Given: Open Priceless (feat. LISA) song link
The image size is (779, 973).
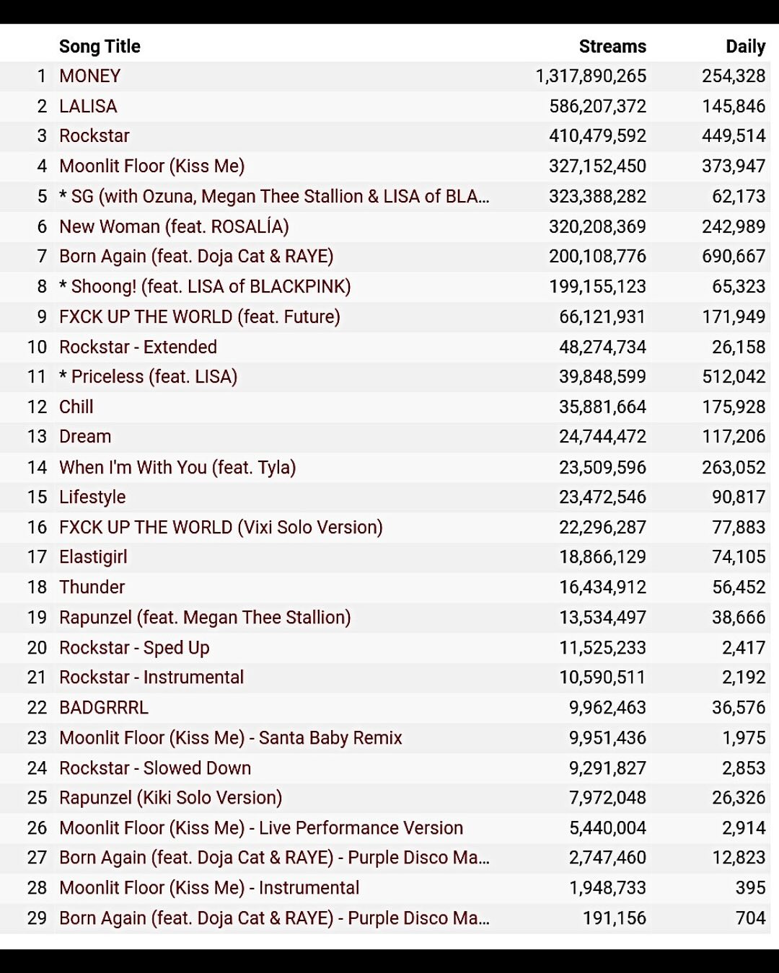Looking at the screenshot, I should (154, 377).
